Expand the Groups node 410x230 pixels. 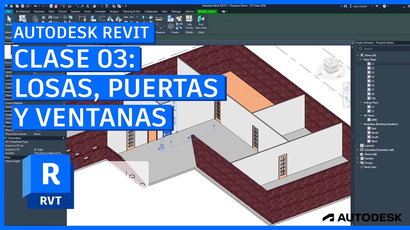(358, 163)
